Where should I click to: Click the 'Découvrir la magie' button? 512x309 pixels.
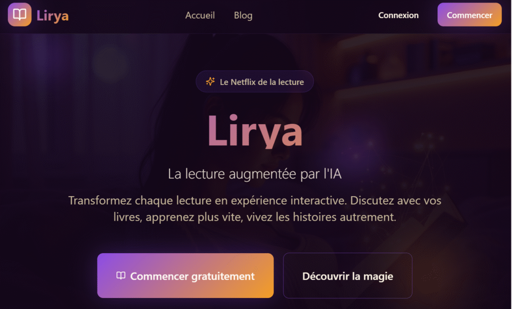click(347, 276)
